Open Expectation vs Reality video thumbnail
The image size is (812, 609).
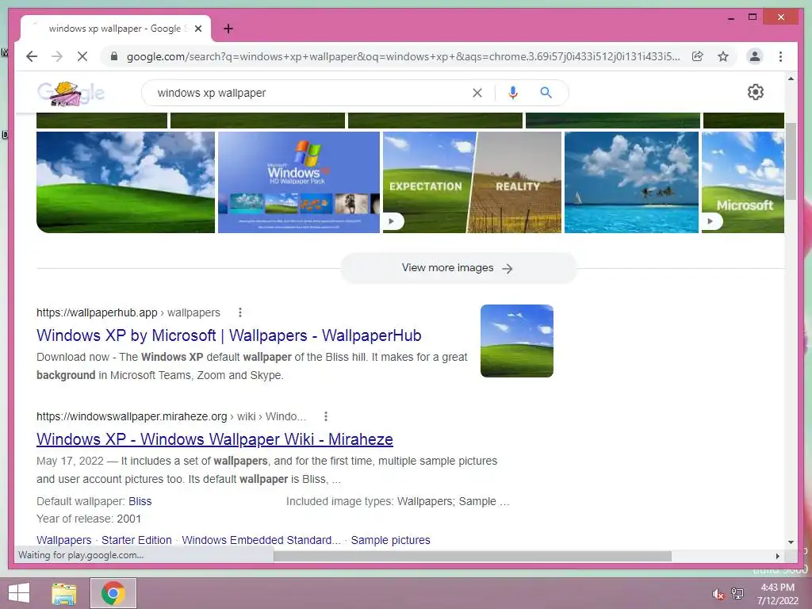[x=472, y=182]
